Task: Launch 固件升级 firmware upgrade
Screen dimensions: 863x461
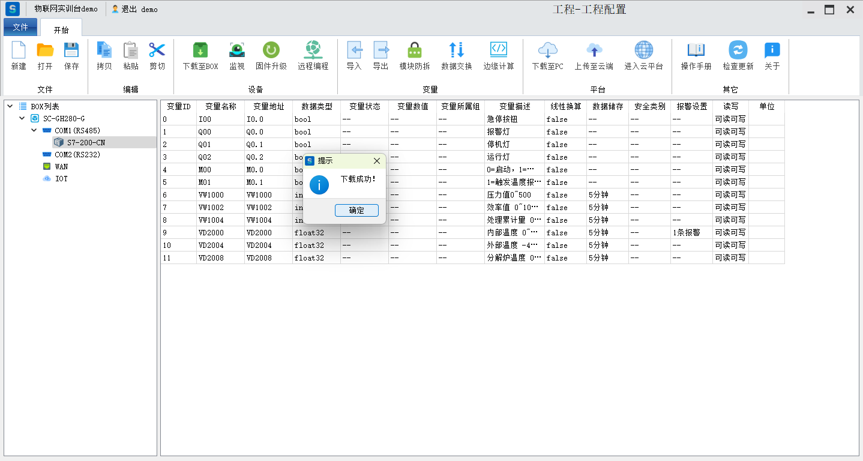Action: coord(271,50)
